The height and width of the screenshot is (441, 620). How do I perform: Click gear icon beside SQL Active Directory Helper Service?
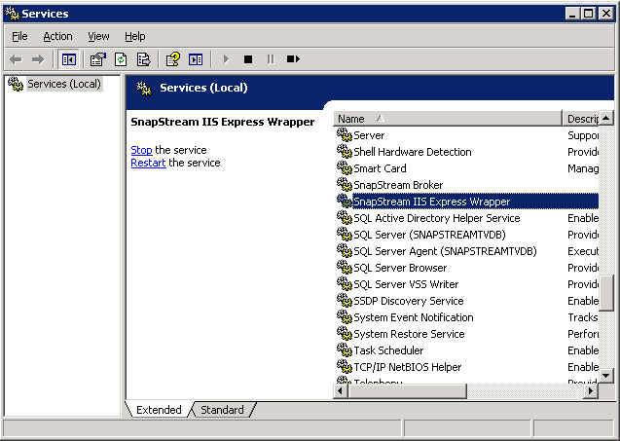click(344, 218)
